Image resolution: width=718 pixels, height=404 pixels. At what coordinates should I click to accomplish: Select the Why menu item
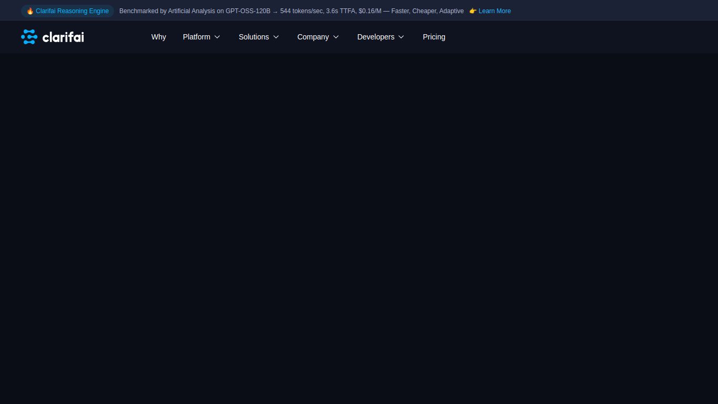click(x=158, y=37)
